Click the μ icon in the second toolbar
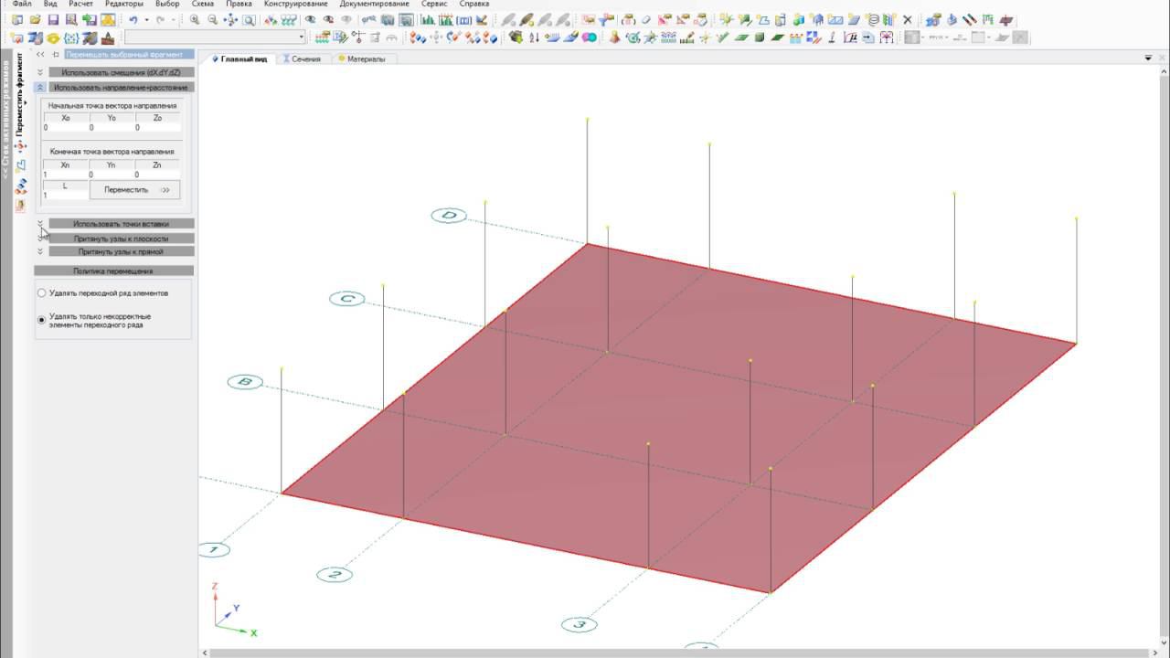This screenshot has height=658, width=1170. coord(850,37)
